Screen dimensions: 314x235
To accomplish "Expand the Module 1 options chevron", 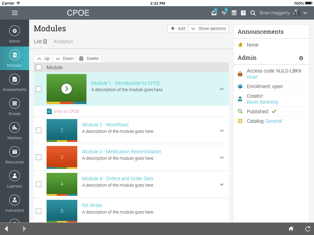I will coord(222,89).
